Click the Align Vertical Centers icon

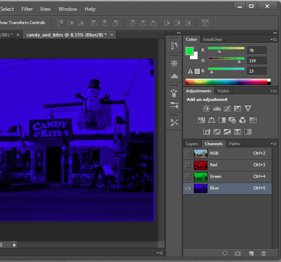point(70,23)
